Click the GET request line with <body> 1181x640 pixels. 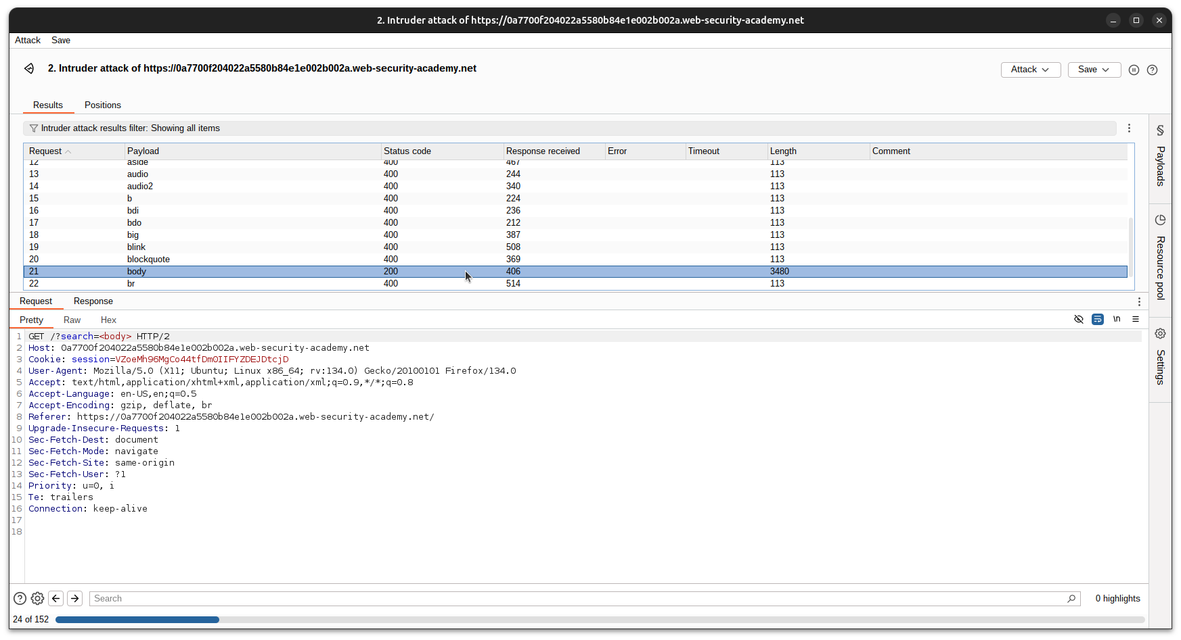[x=99, y=337]
